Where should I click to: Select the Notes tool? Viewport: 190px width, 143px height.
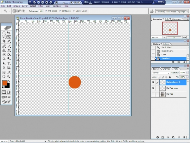tap(4, 72)
